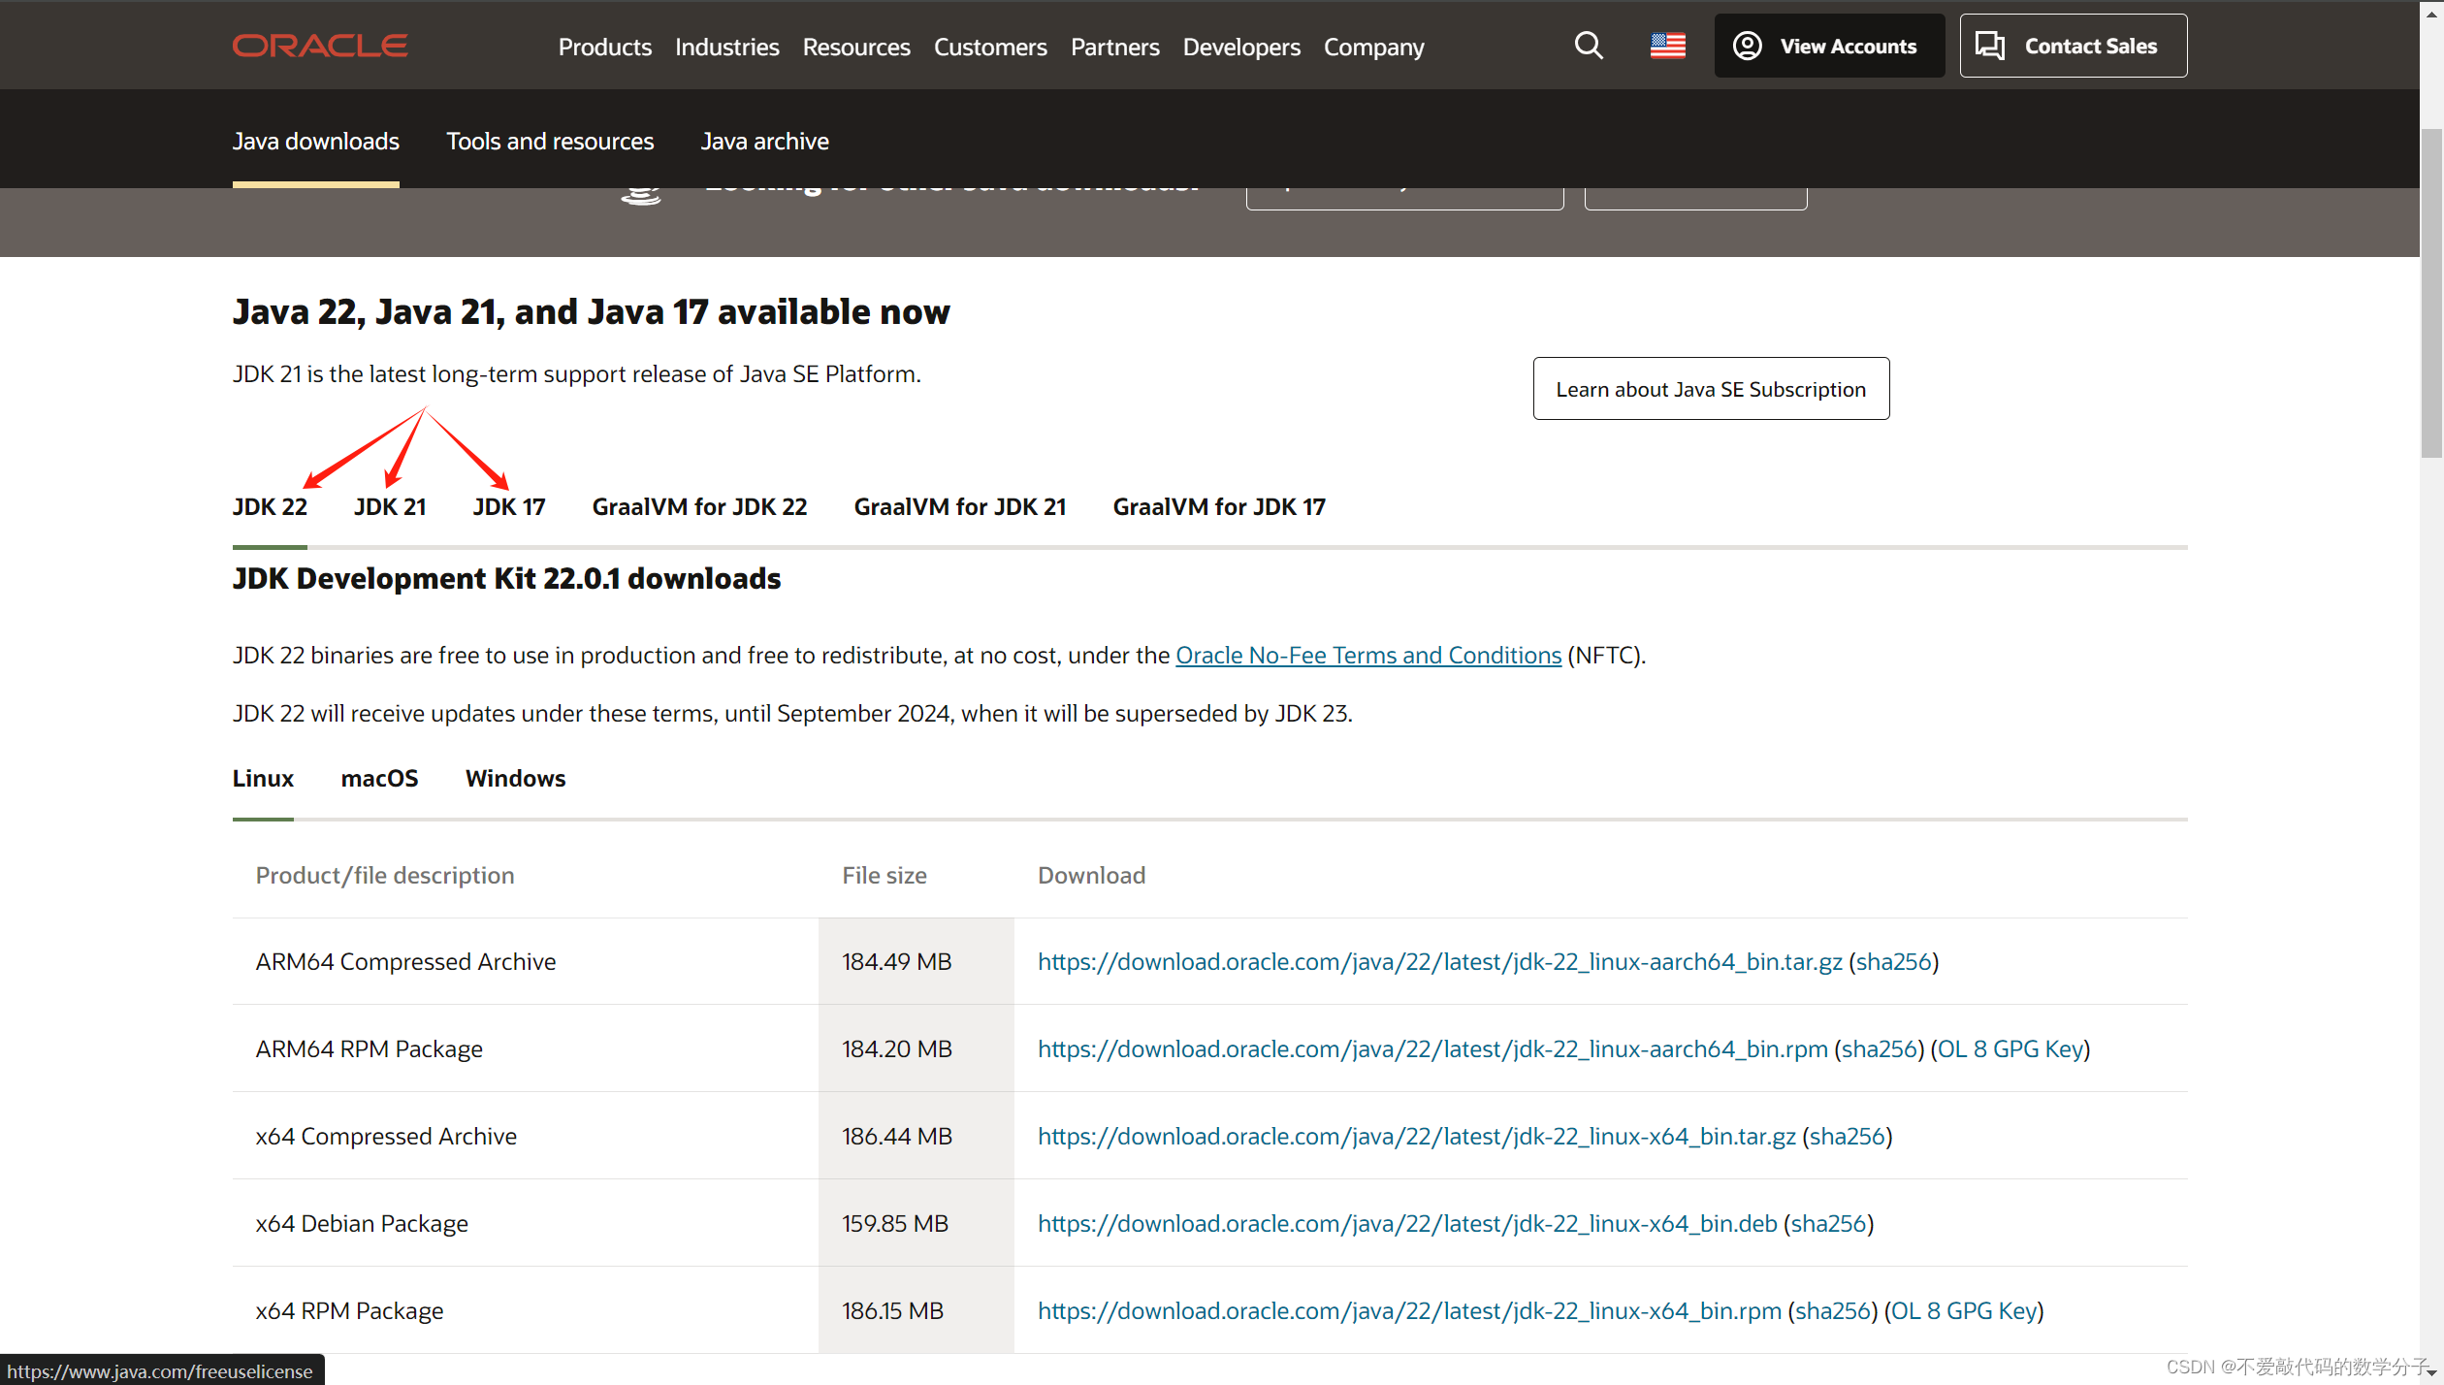Click the search magnifier icon
This screenshot has height=1385, width=2444.
tap(1588, 46)
